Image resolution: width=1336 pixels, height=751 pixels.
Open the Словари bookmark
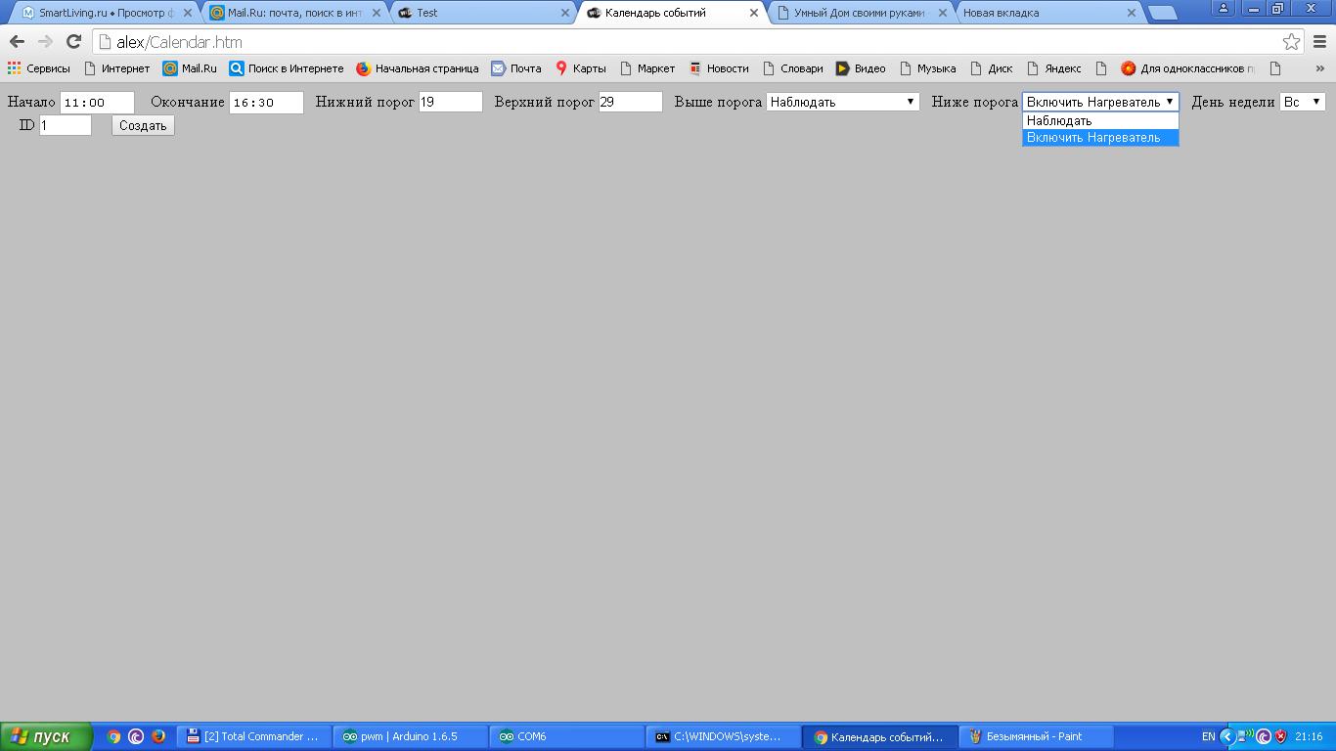(793, 68)
